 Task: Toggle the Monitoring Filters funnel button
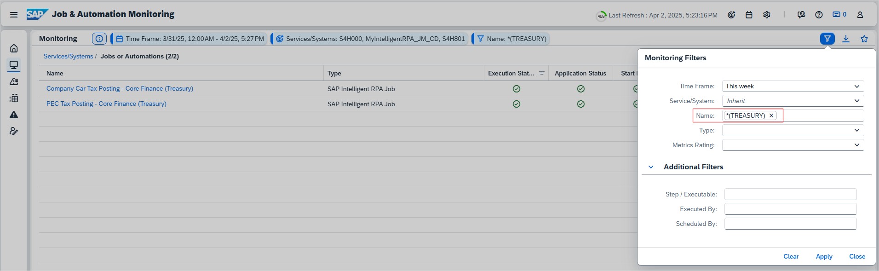click(827, 39)
